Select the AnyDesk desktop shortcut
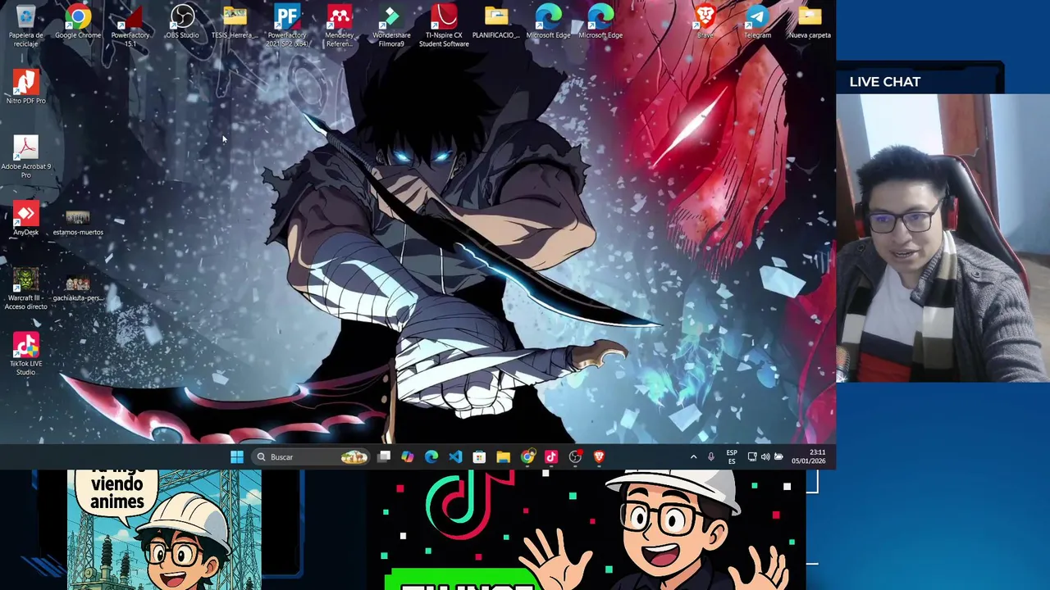 coord(25,220)
